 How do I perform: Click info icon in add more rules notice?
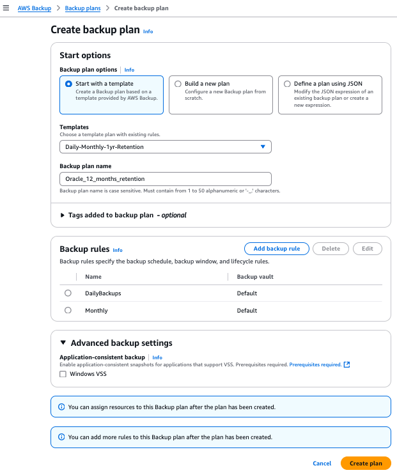click(x=61, y=437)
